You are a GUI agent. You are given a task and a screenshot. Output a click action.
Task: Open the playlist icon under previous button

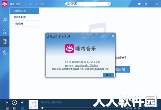pyautogui.click(x=7, y=108)
